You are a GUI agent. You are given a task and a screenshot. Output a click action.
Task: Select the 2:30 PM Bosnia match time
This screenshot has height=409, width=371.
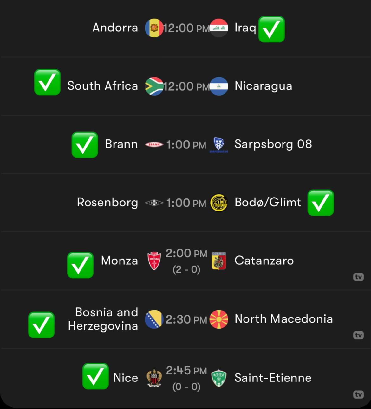tap(186, 319)
